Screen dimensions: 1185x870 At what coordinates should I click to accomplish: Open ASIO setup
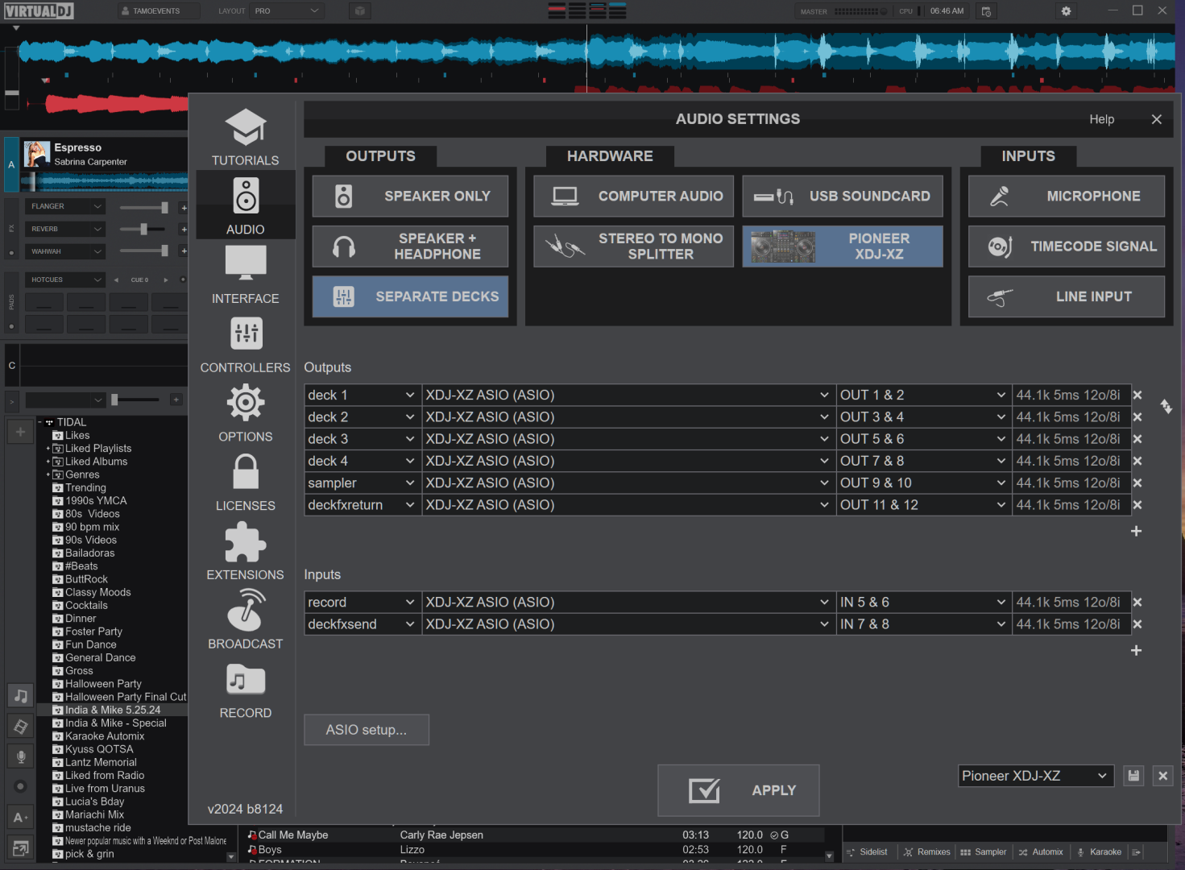[367, 730]
